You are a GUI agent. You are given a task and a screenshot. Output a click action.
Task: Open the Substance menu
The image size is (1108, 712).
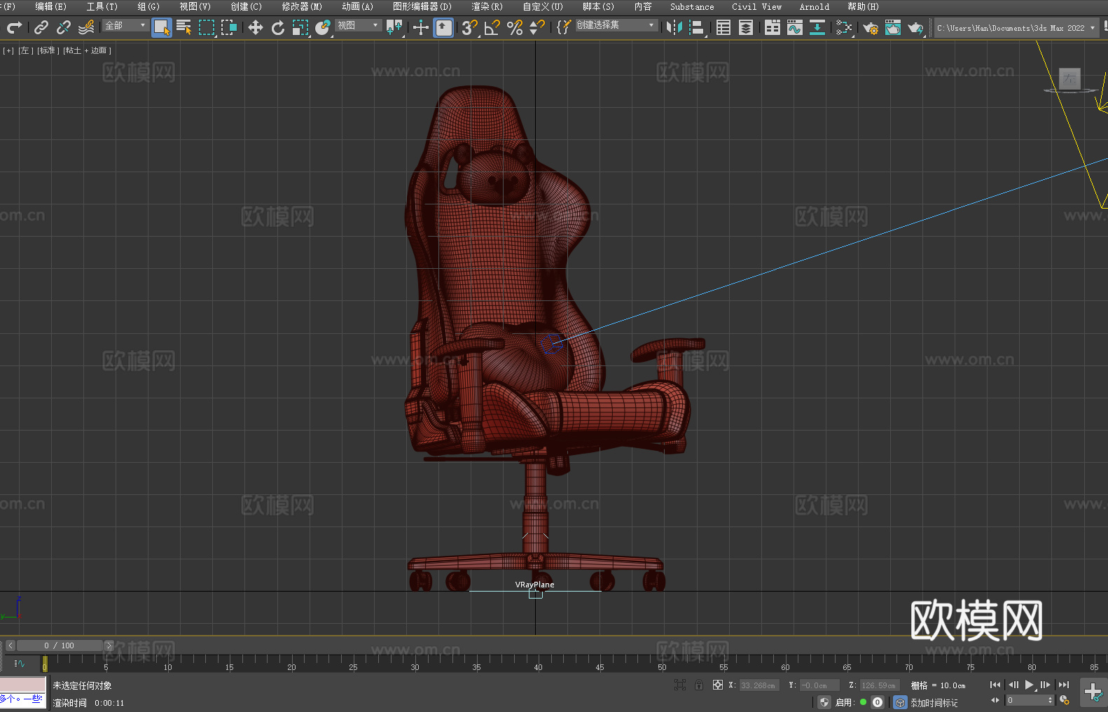tap(692, 6)
